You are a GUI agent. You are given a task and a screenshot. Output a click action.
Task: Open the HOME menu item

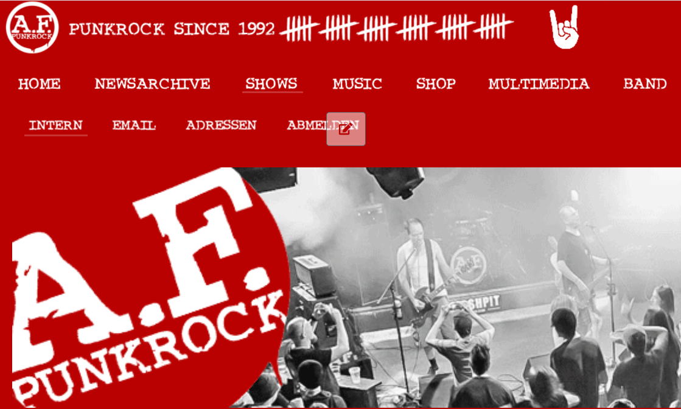click(x=39, y=83)
